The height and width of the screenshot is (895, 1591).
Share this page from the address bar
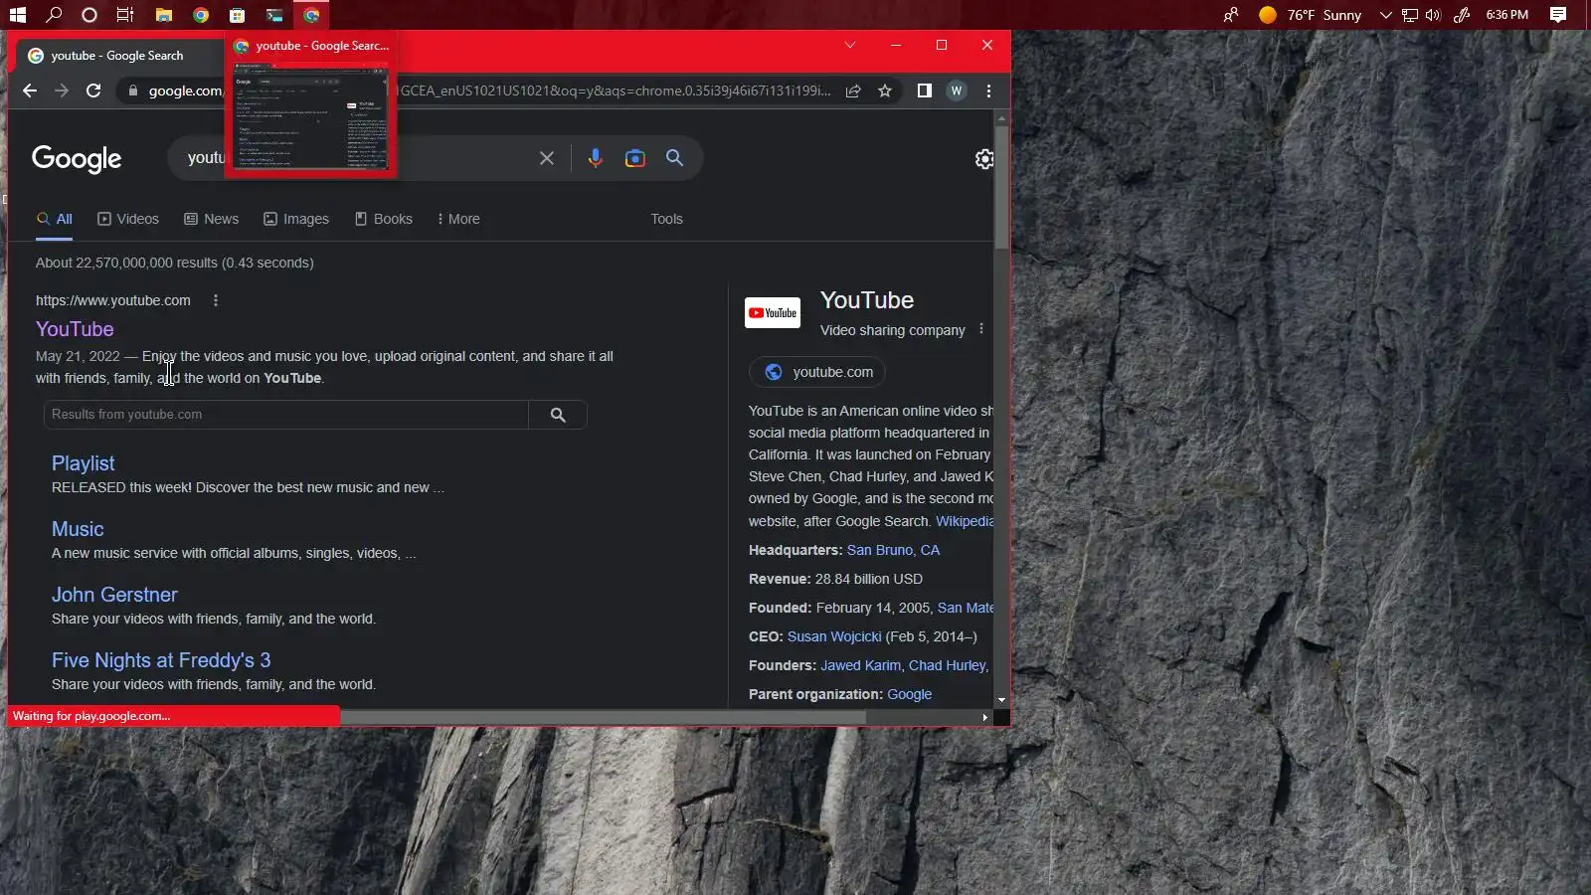coord(853,90)
